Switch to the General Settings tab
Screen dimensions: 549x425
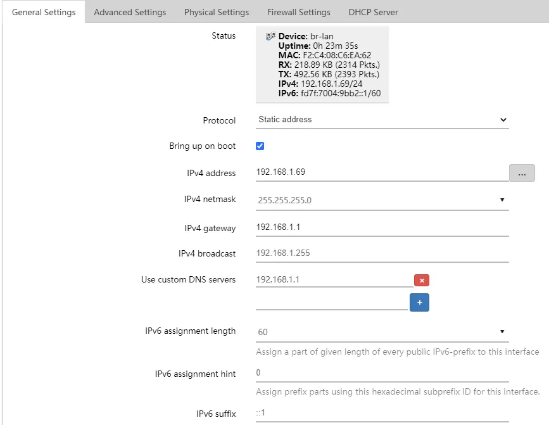pyautogui.click(x=44, y=12)
